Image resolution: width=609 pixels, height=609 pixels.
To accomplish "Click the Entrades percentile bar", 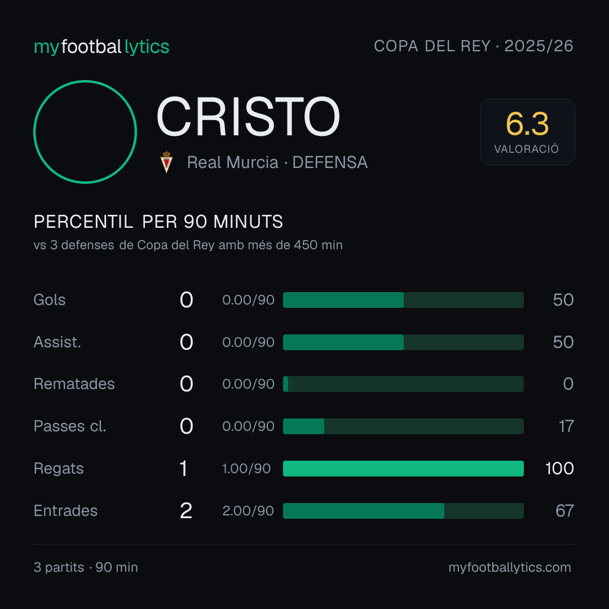I will pos(403,511).
